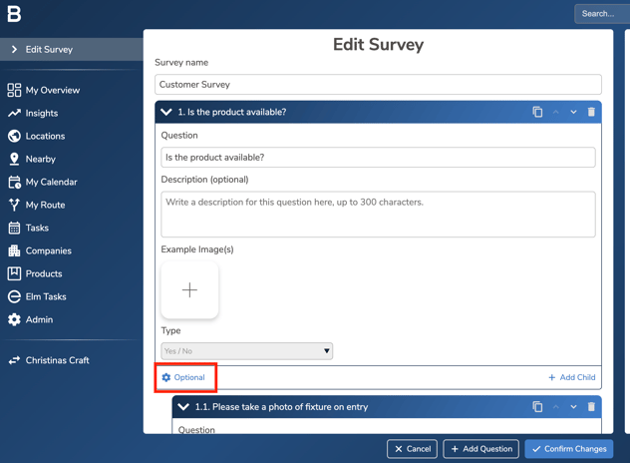Collapse question 1 'Is the product available?'
The width and height of the screenshot is (630, 463).
point(166,112)
